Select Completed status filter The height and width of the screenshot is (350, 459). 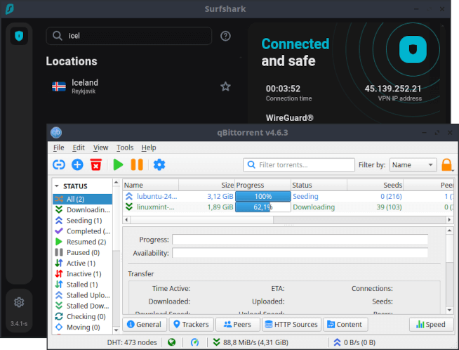coord(83,231)
